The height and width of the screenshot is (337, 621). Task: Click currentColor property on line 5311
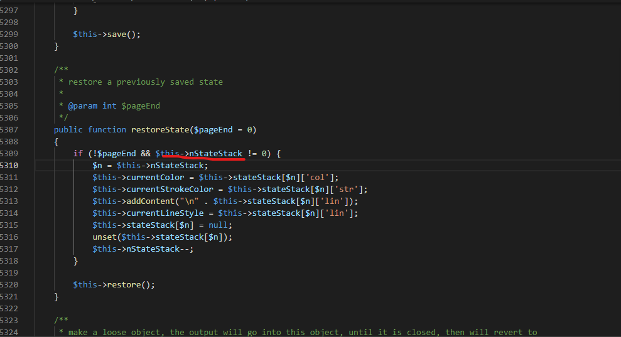tap(155, 178)
